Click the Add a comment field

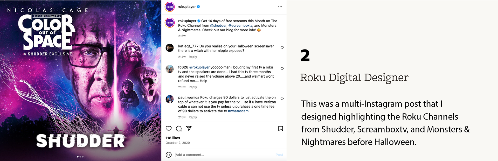(223, 155)
